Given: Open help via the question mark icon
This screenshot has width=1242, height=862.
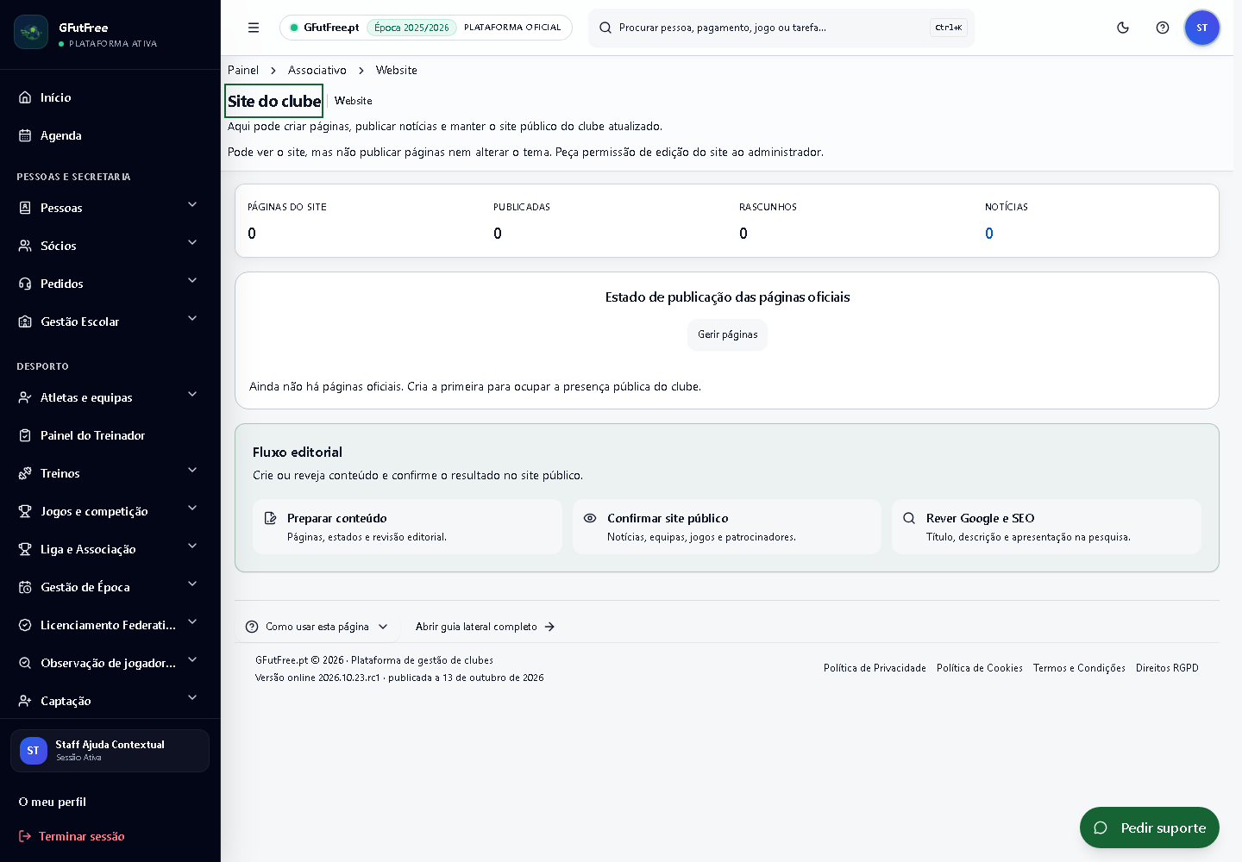Looking at the screenshot, I should (x=1163, y=28).
